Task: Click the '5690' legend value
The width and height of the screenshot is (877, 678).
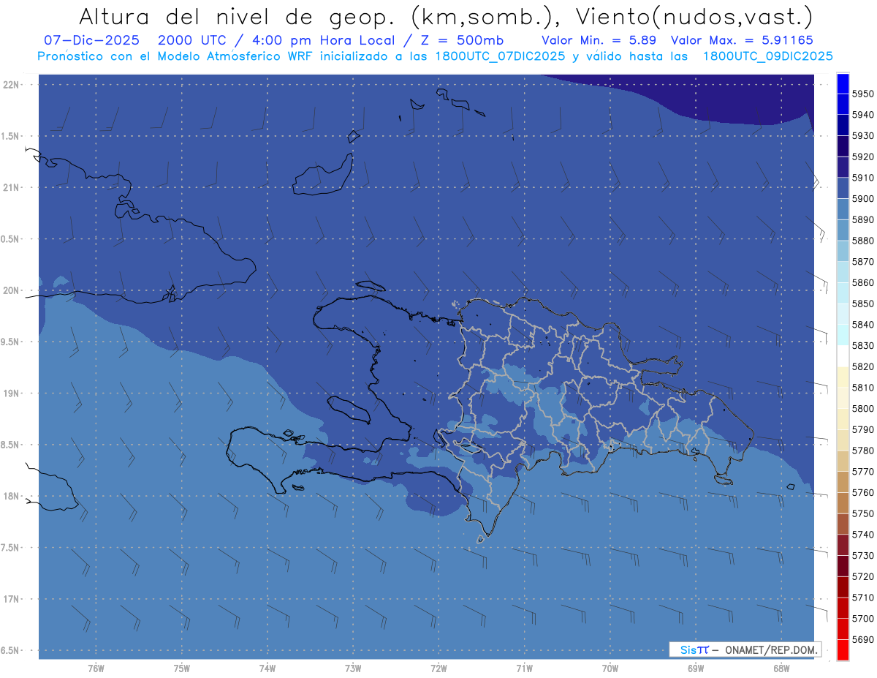Action: click(x=862, y=639)
